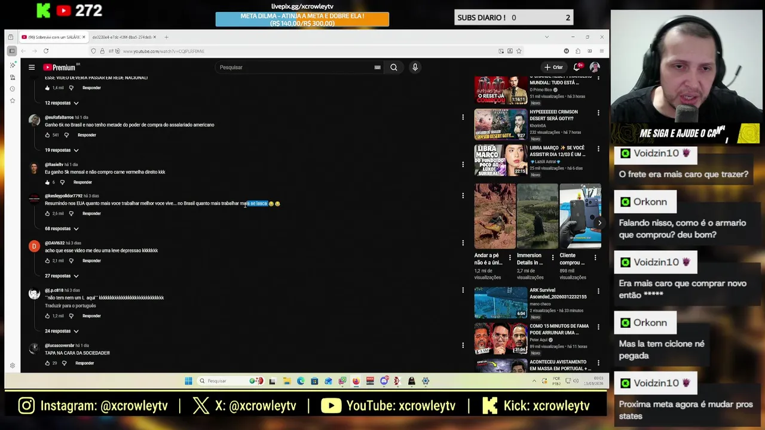Click Responder under @lucascoversbr comment
The height and width of the screenshot is (430, 765).
click(84, 363)
